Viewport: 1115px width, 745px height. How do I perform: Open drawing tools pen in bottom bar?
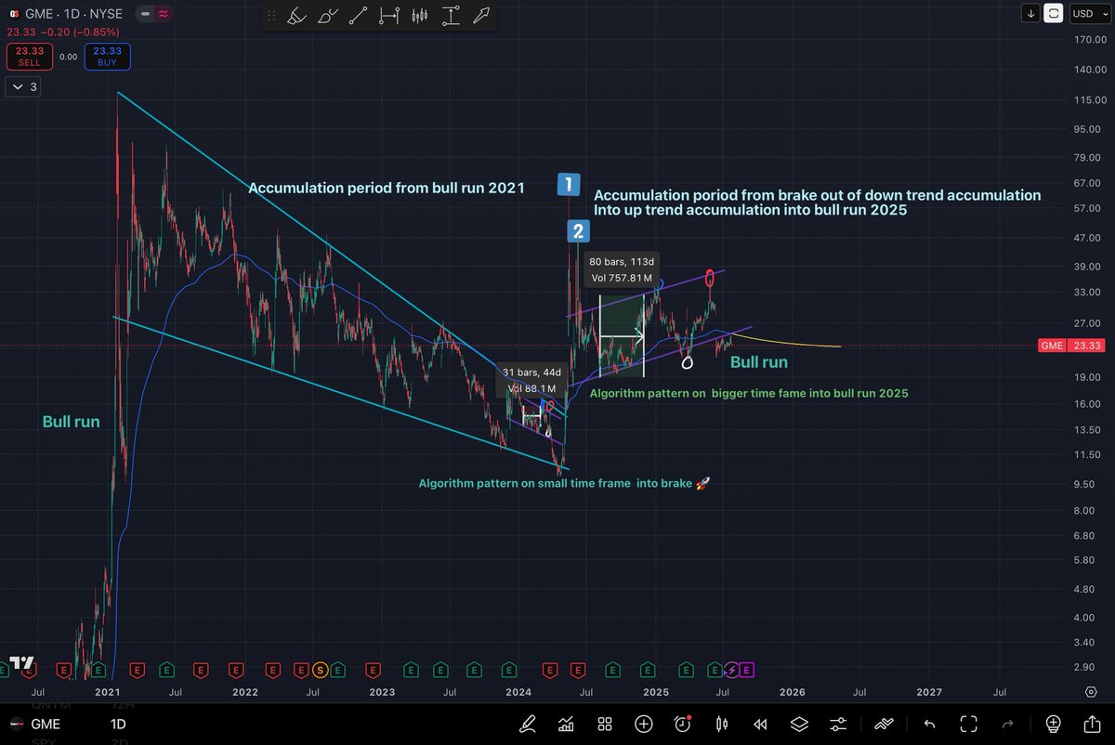tap(528, 724)
